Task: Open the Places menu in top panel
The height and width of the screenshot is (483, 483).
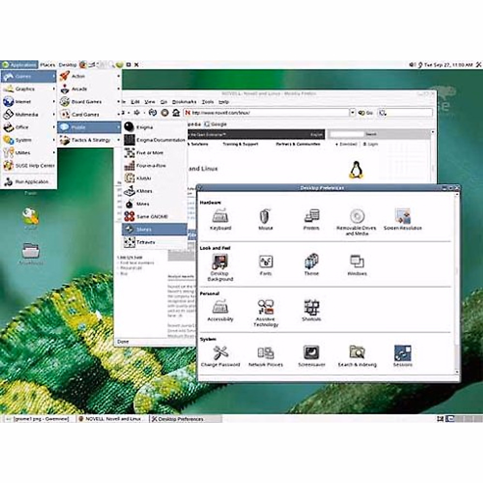Action: (x=47, y=65)
